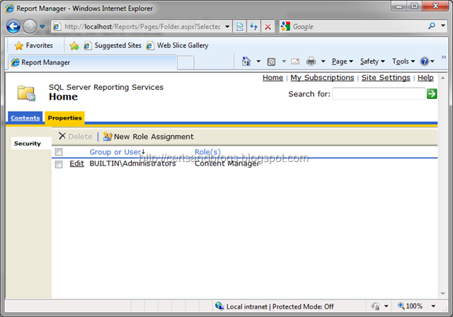Click the 100% zoom level button
Screen dimensions: 453x317
click(411, 306)
